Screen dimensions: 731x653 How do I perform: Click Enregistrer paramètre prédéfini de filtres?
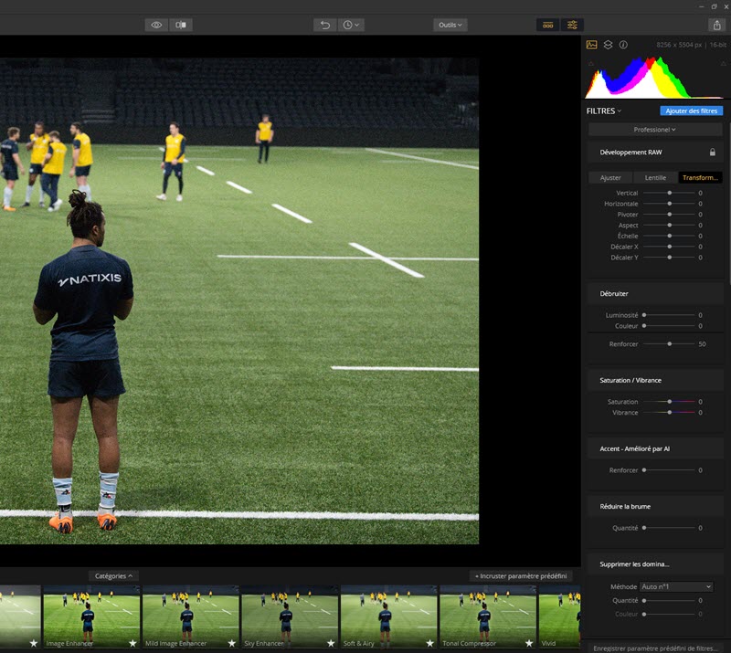coord(654,648)
